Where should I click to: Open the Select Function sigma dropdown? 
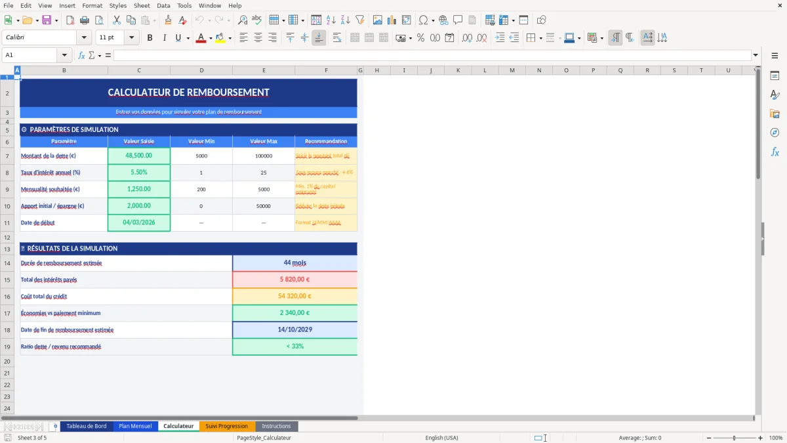pos(100,55)
